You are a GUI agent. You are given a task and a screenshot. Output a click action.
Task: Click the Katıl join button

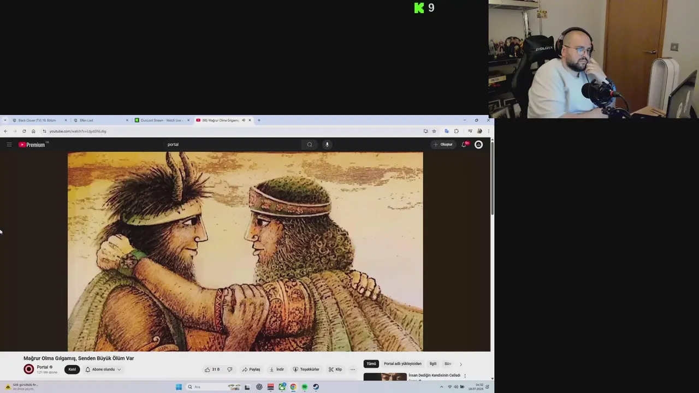pyautogui.click(x=72, y=370)
